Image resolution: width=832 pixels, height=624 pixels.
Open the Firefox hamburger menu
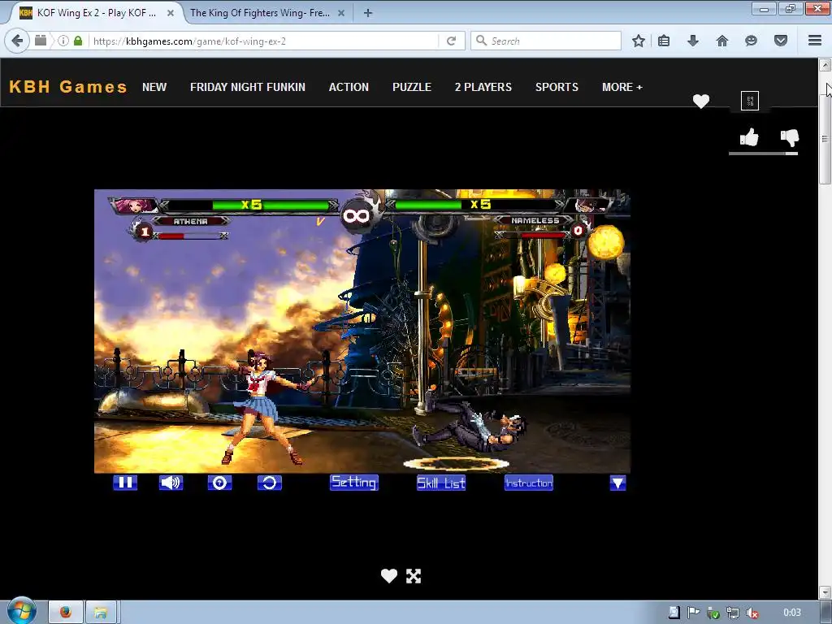click(x=815, y=41)
